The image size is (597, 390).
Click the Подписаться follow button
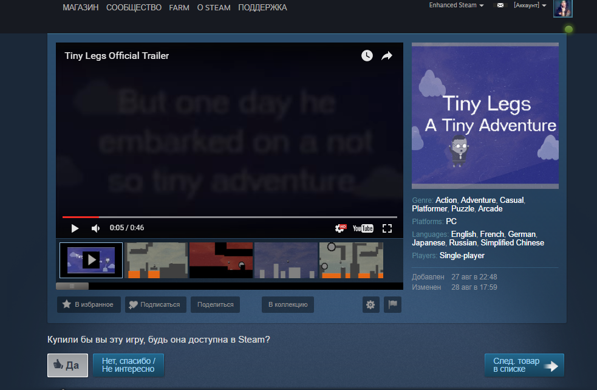pyautogui.click(x=155, y=305)
